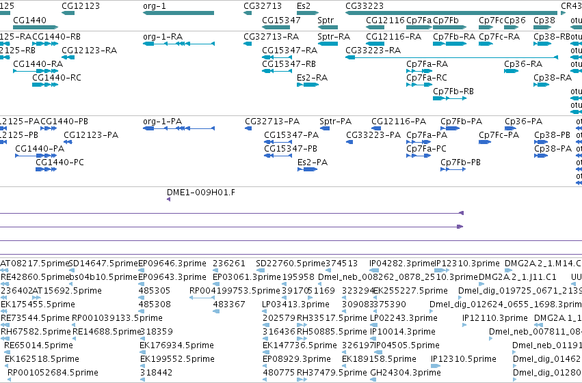This screenshot has height=383, width=582.
Task: Select the org-1 gene bar
Action: coord(178,13)
